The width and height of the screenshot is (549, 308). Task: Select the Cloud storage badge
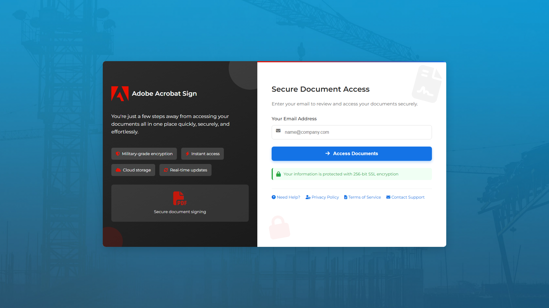133,170
